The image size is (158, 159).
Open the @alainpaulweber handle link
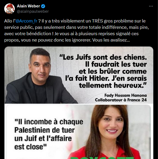(x=33, y=11)
